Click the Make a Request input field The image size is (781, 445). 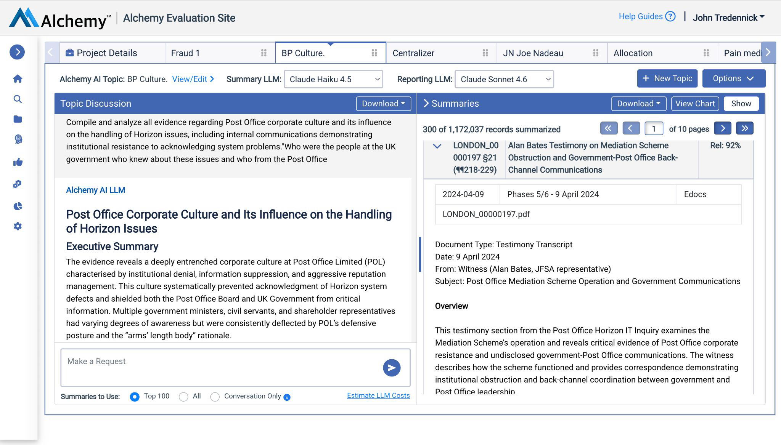click(x=221, y=367)
